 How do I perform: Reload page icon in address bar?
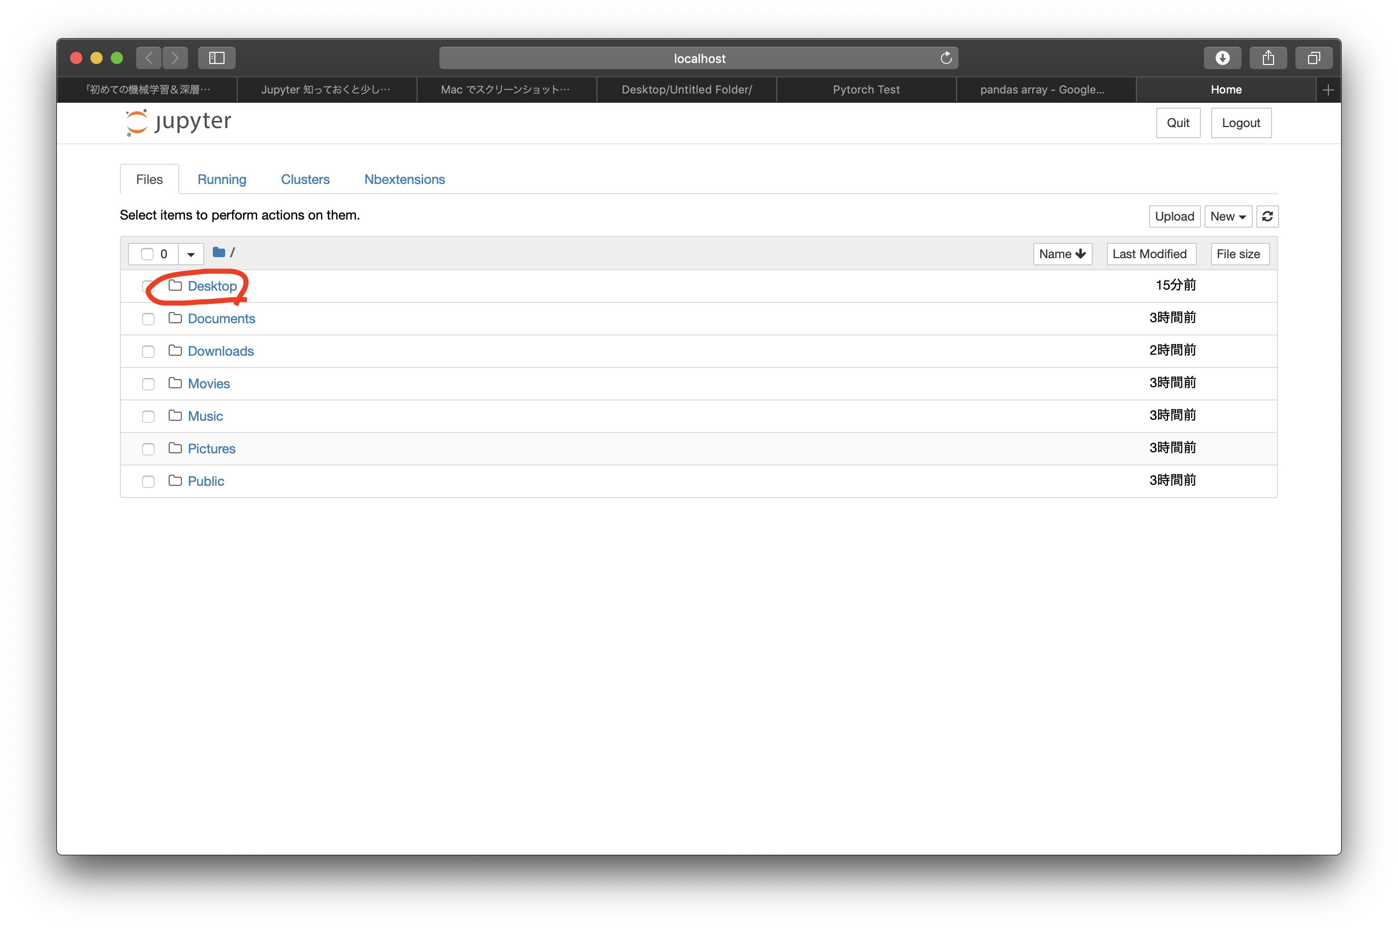[x=946, y=58]
